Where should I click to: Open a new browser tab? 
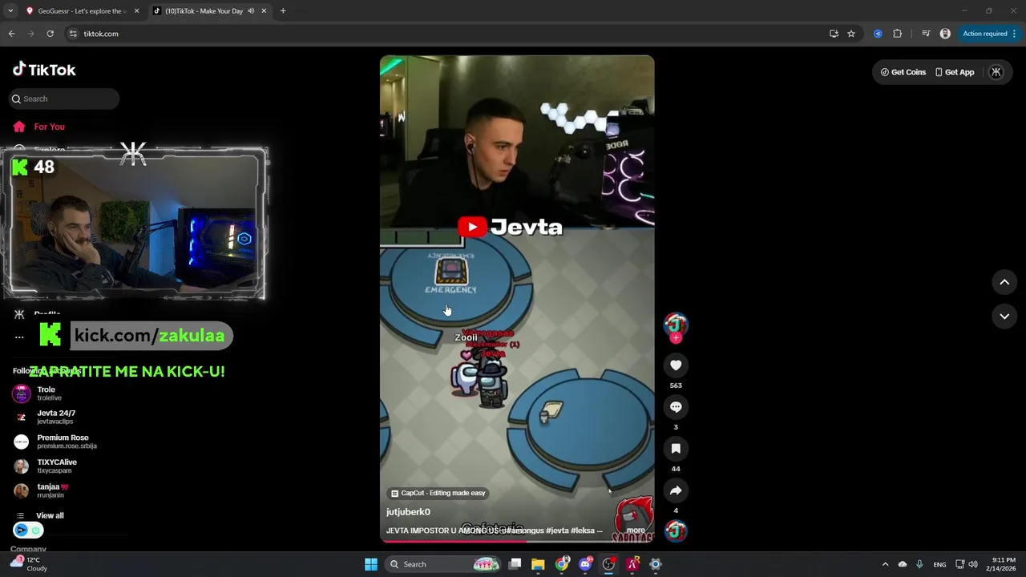pyautogui.click(x=283, y=11)
